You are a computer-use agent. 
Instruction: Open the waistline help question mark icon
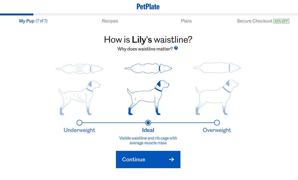coord(176,48)
